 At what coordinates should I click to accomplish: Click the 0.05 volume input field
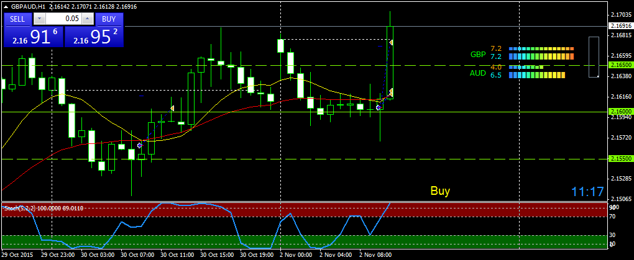63,19
